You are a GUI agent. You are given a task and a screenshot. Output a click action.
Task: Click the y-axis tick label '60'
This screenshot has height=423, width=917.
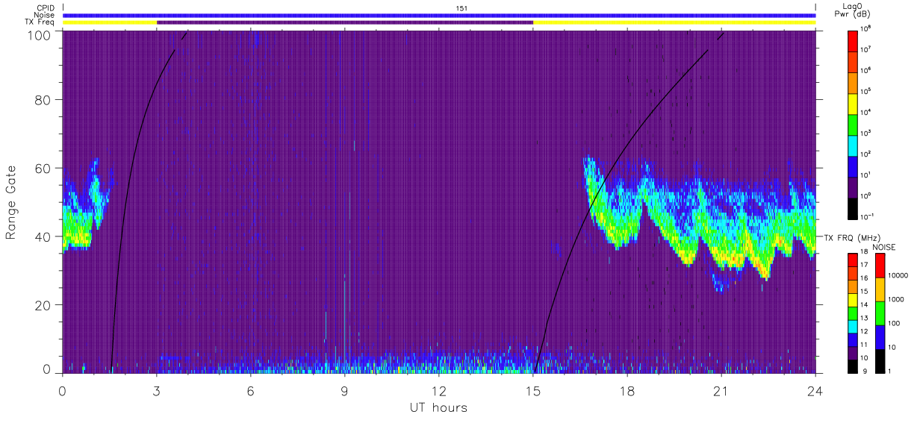(43, 168)
